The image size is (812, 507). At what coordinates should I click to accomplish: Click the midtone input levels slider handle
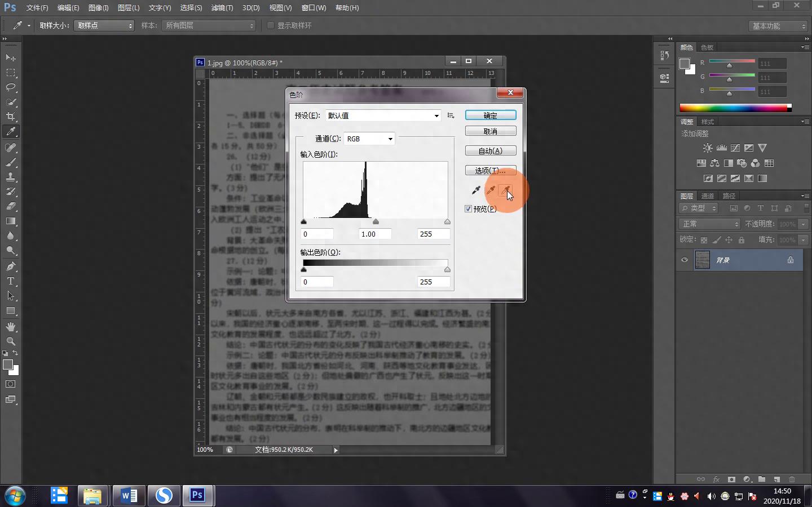click(376, 222)
